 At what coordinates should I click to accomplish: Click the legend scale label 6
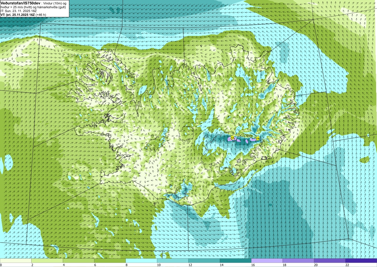[95, 265]
